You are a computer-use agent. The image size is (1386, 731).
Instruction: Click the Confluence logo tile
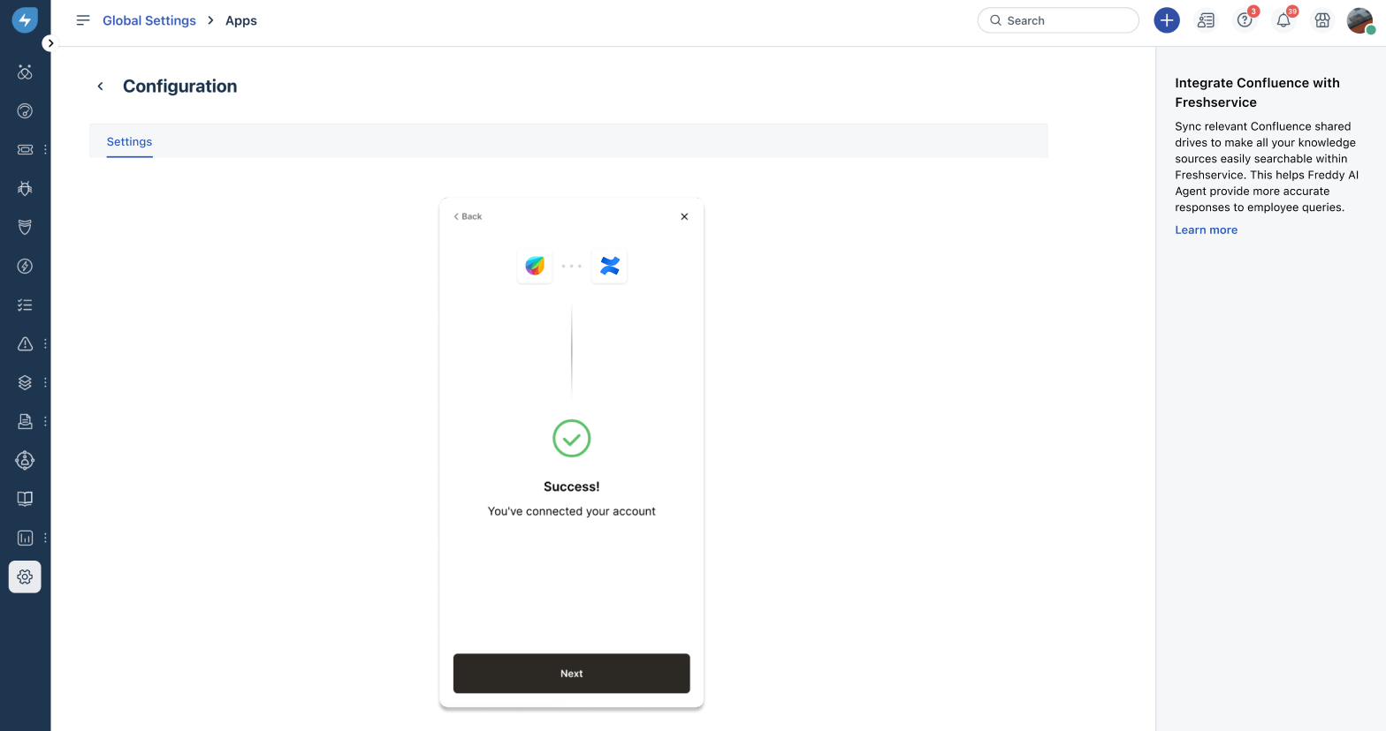[609, 266]
